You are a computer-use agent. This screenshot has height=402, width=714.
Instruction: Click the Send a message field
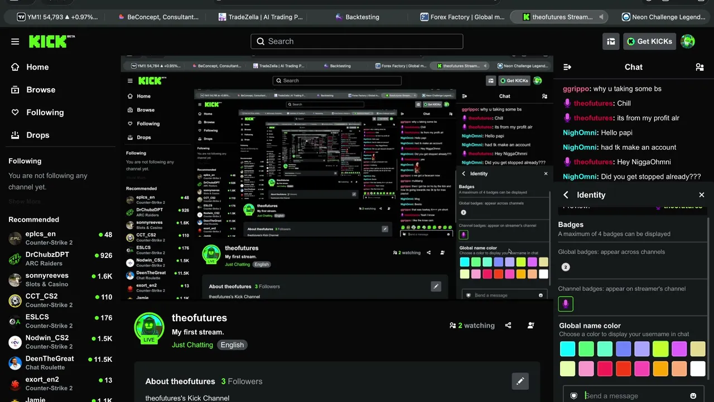634,396
